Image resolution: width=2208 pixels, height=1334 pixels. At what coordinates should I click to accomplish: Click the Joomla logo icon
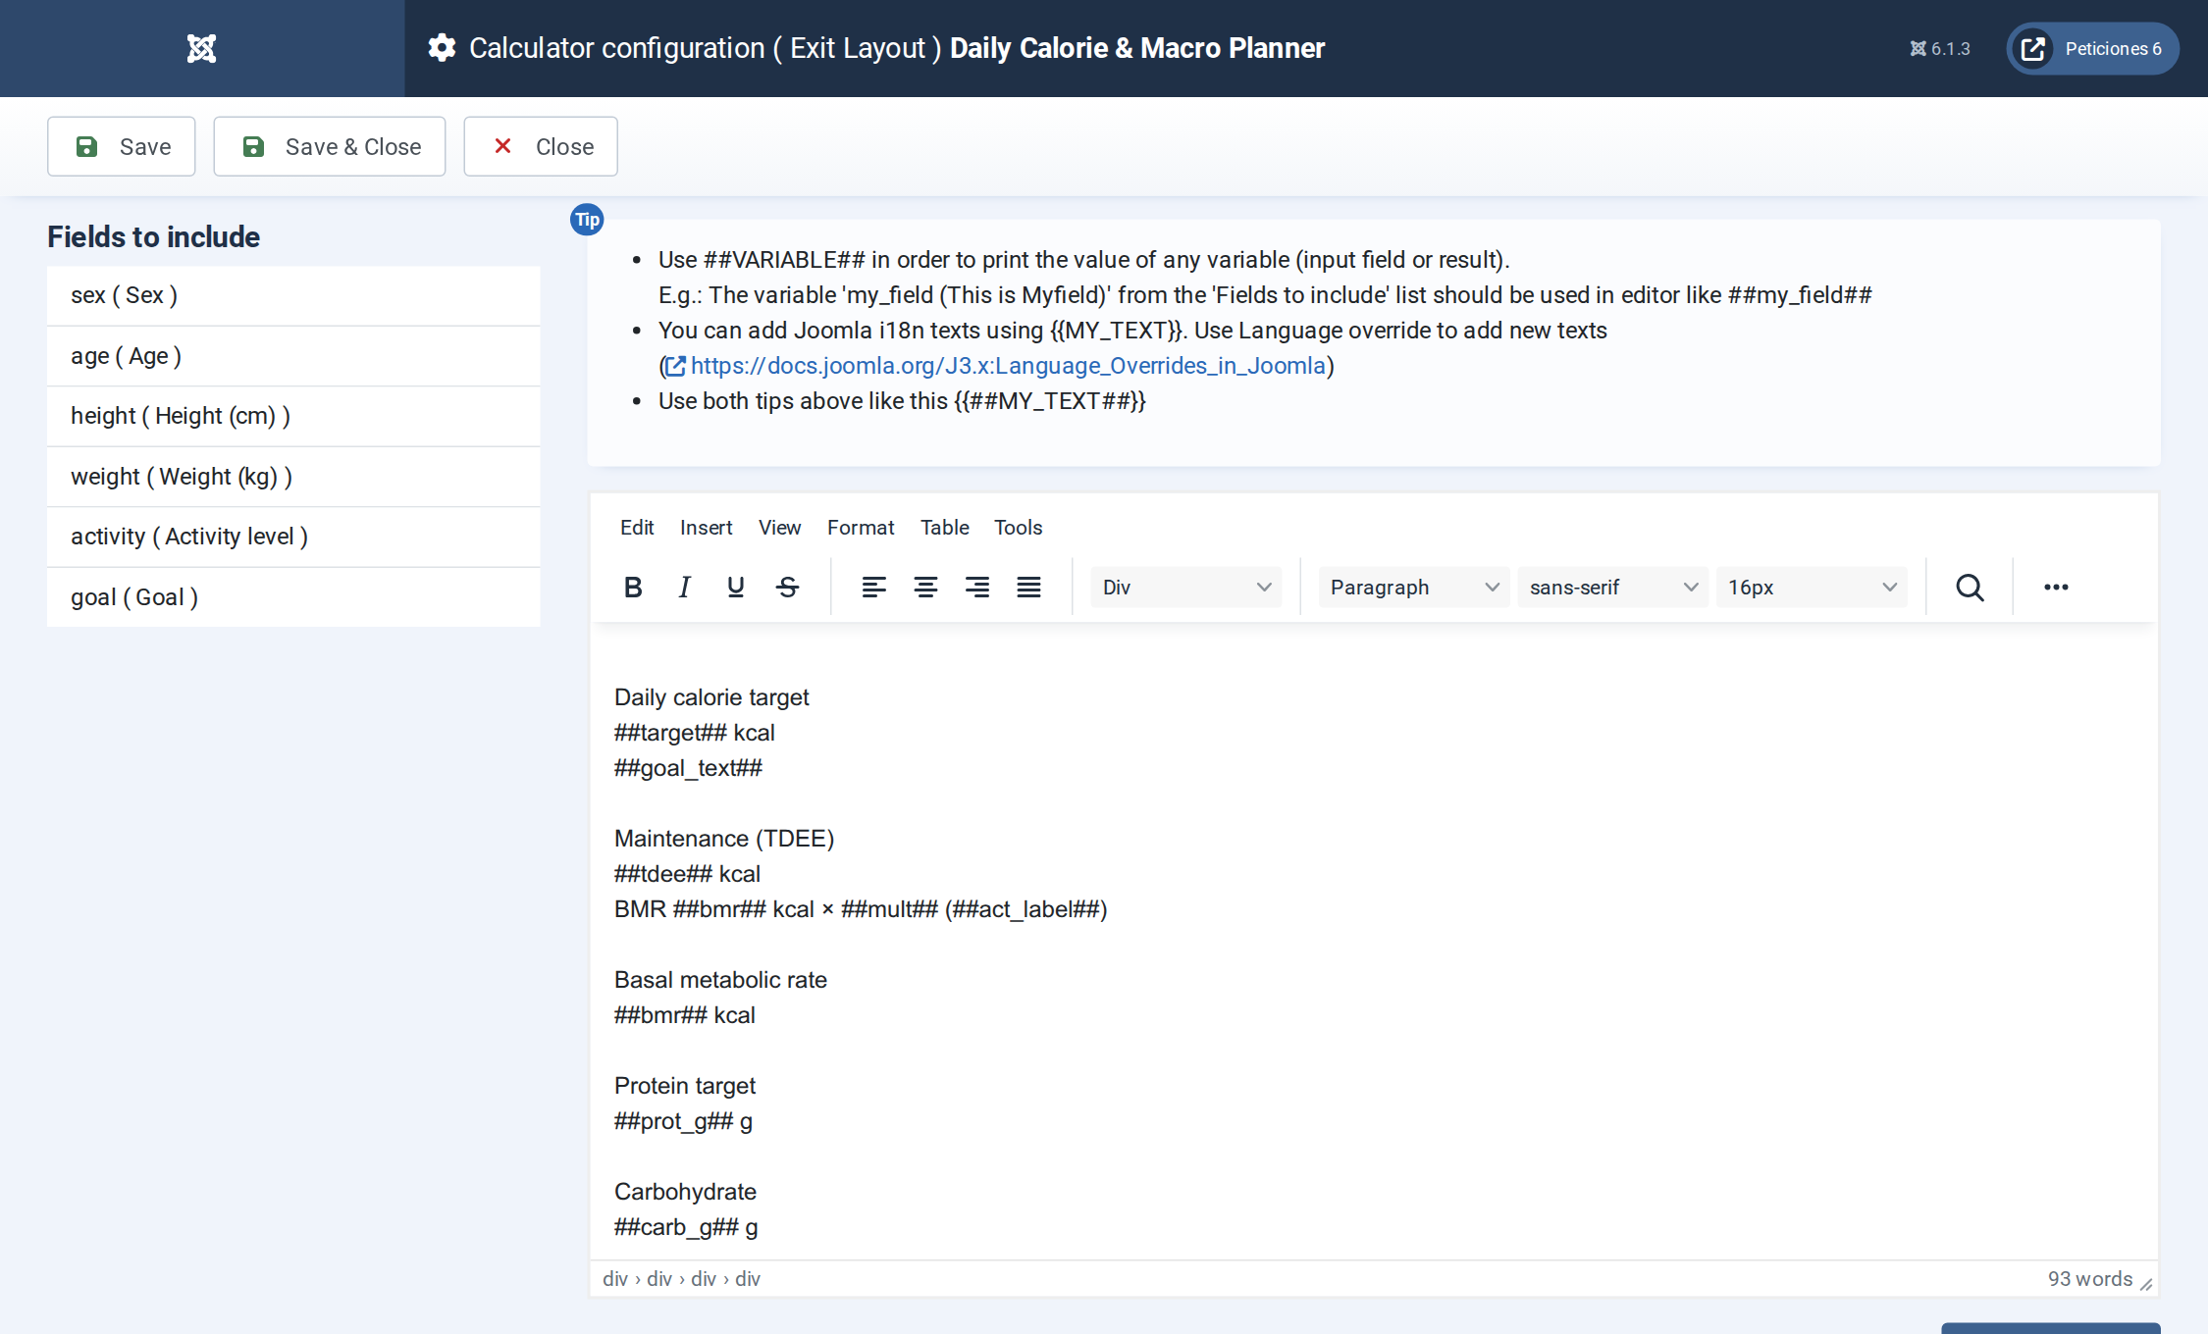[x=201, y=48]
